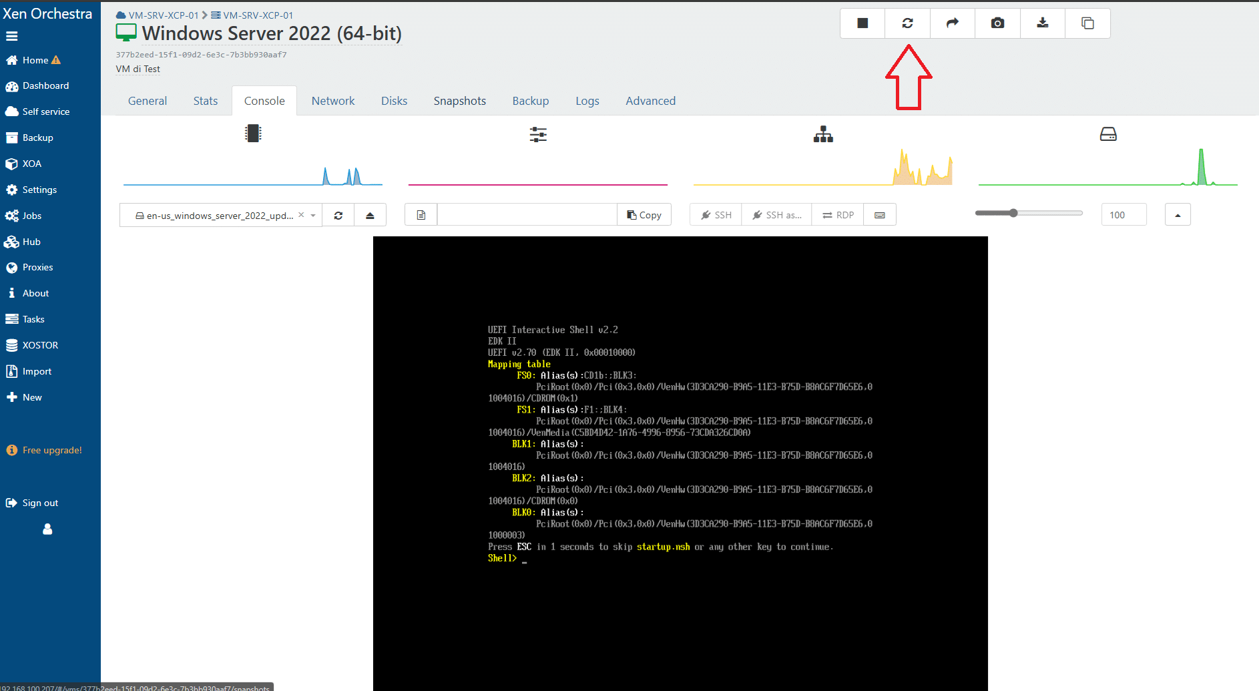Click the Free upgrade! link

(x=44, y=450)
